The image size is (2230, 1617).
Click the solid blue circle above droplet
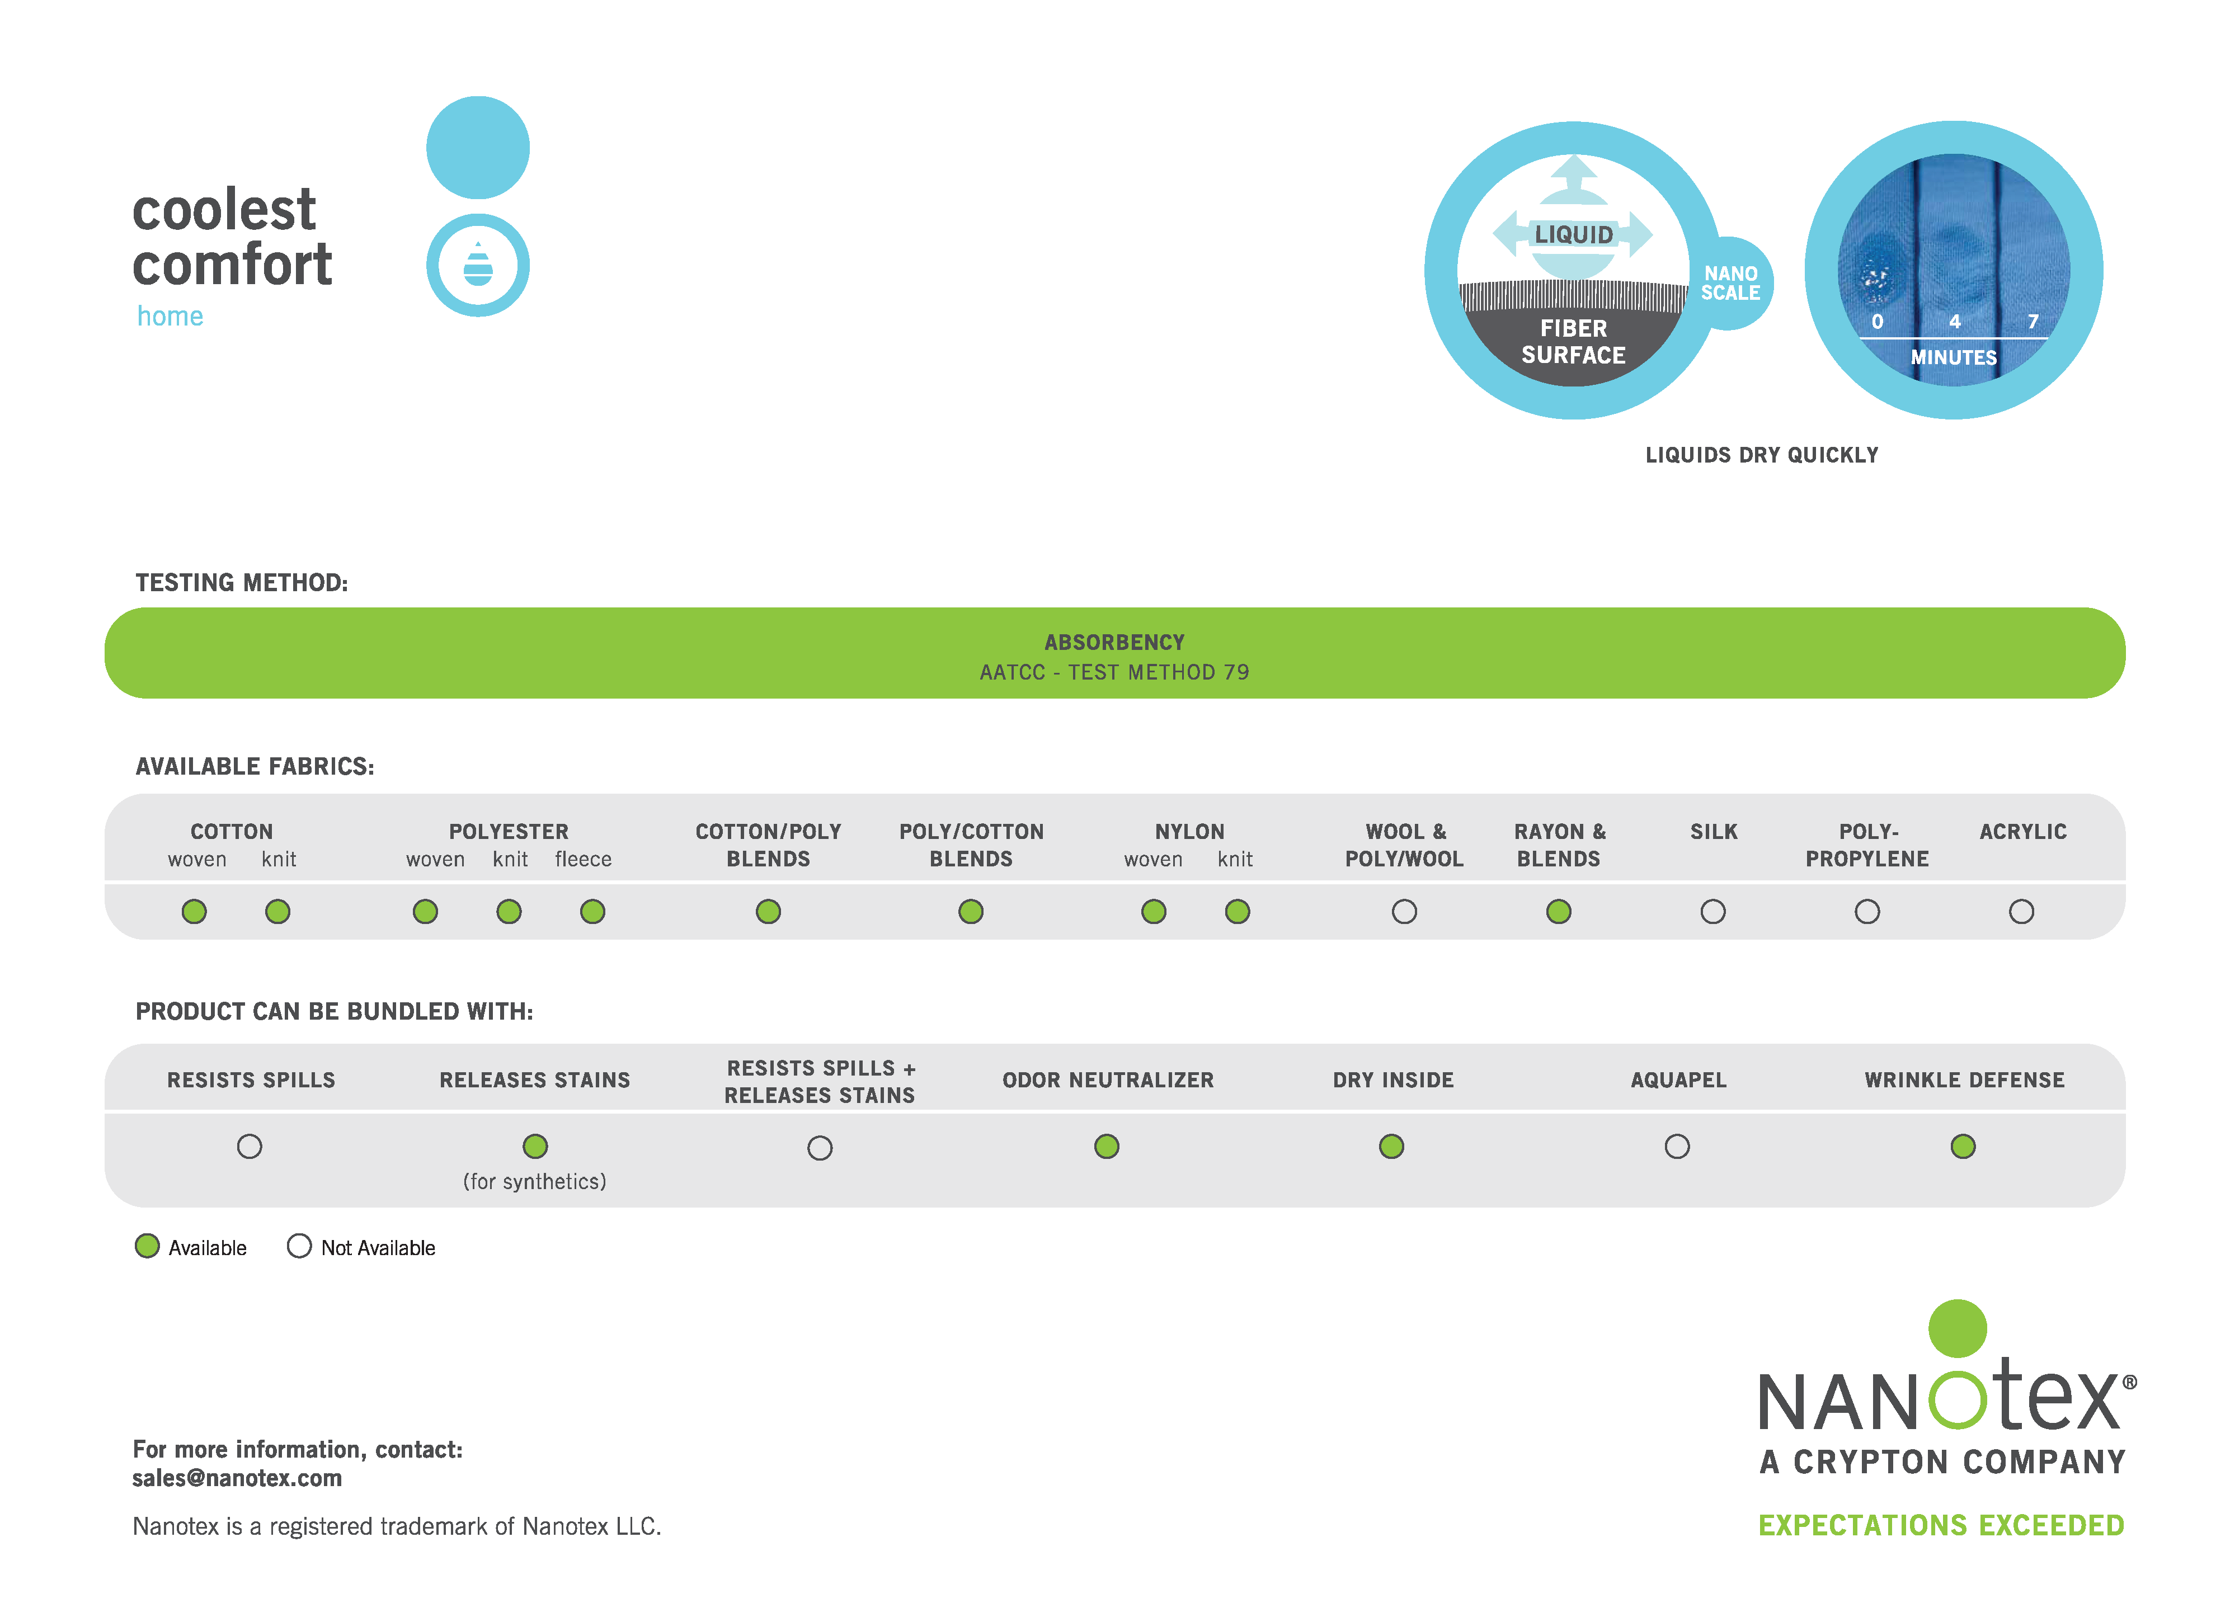click(x=478, y=148)
